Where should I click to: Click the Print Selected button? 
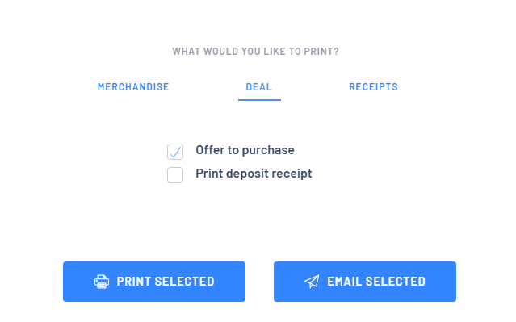(x=154, y=282)
